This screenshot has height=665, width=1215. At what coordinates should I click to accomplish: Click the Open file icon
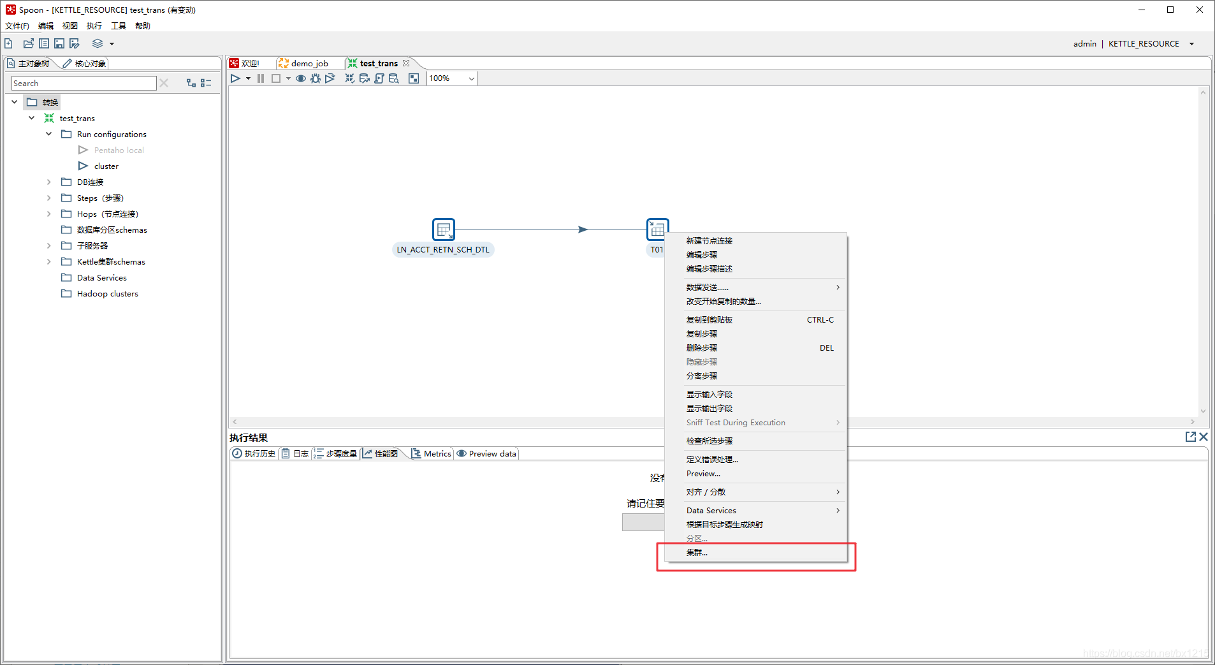pyautogui.click(x=29, y=43)
